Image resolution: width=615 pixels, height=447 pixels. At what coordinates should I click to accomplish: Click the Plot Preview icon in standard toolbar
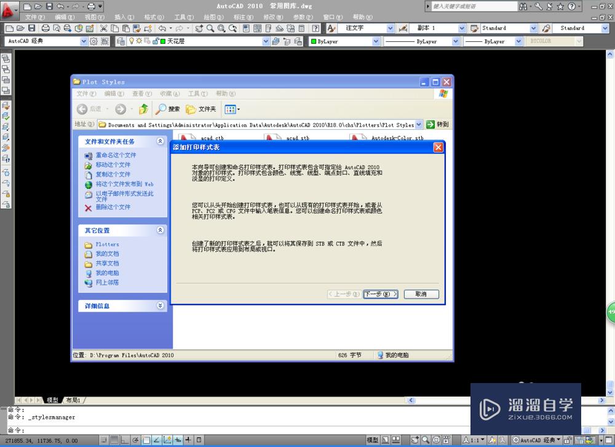pyautogui.click(x=57, y=28)
